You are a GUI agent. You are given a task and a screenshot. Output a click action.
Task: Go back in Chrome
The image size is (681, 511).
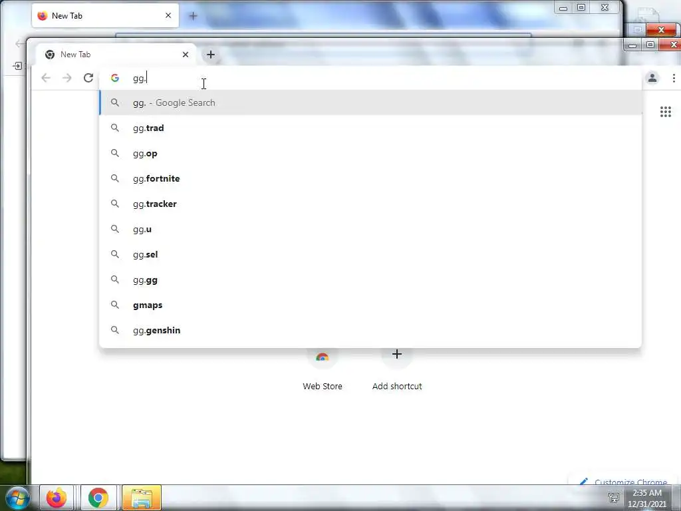pyautogui.click(x=46, y=79)
